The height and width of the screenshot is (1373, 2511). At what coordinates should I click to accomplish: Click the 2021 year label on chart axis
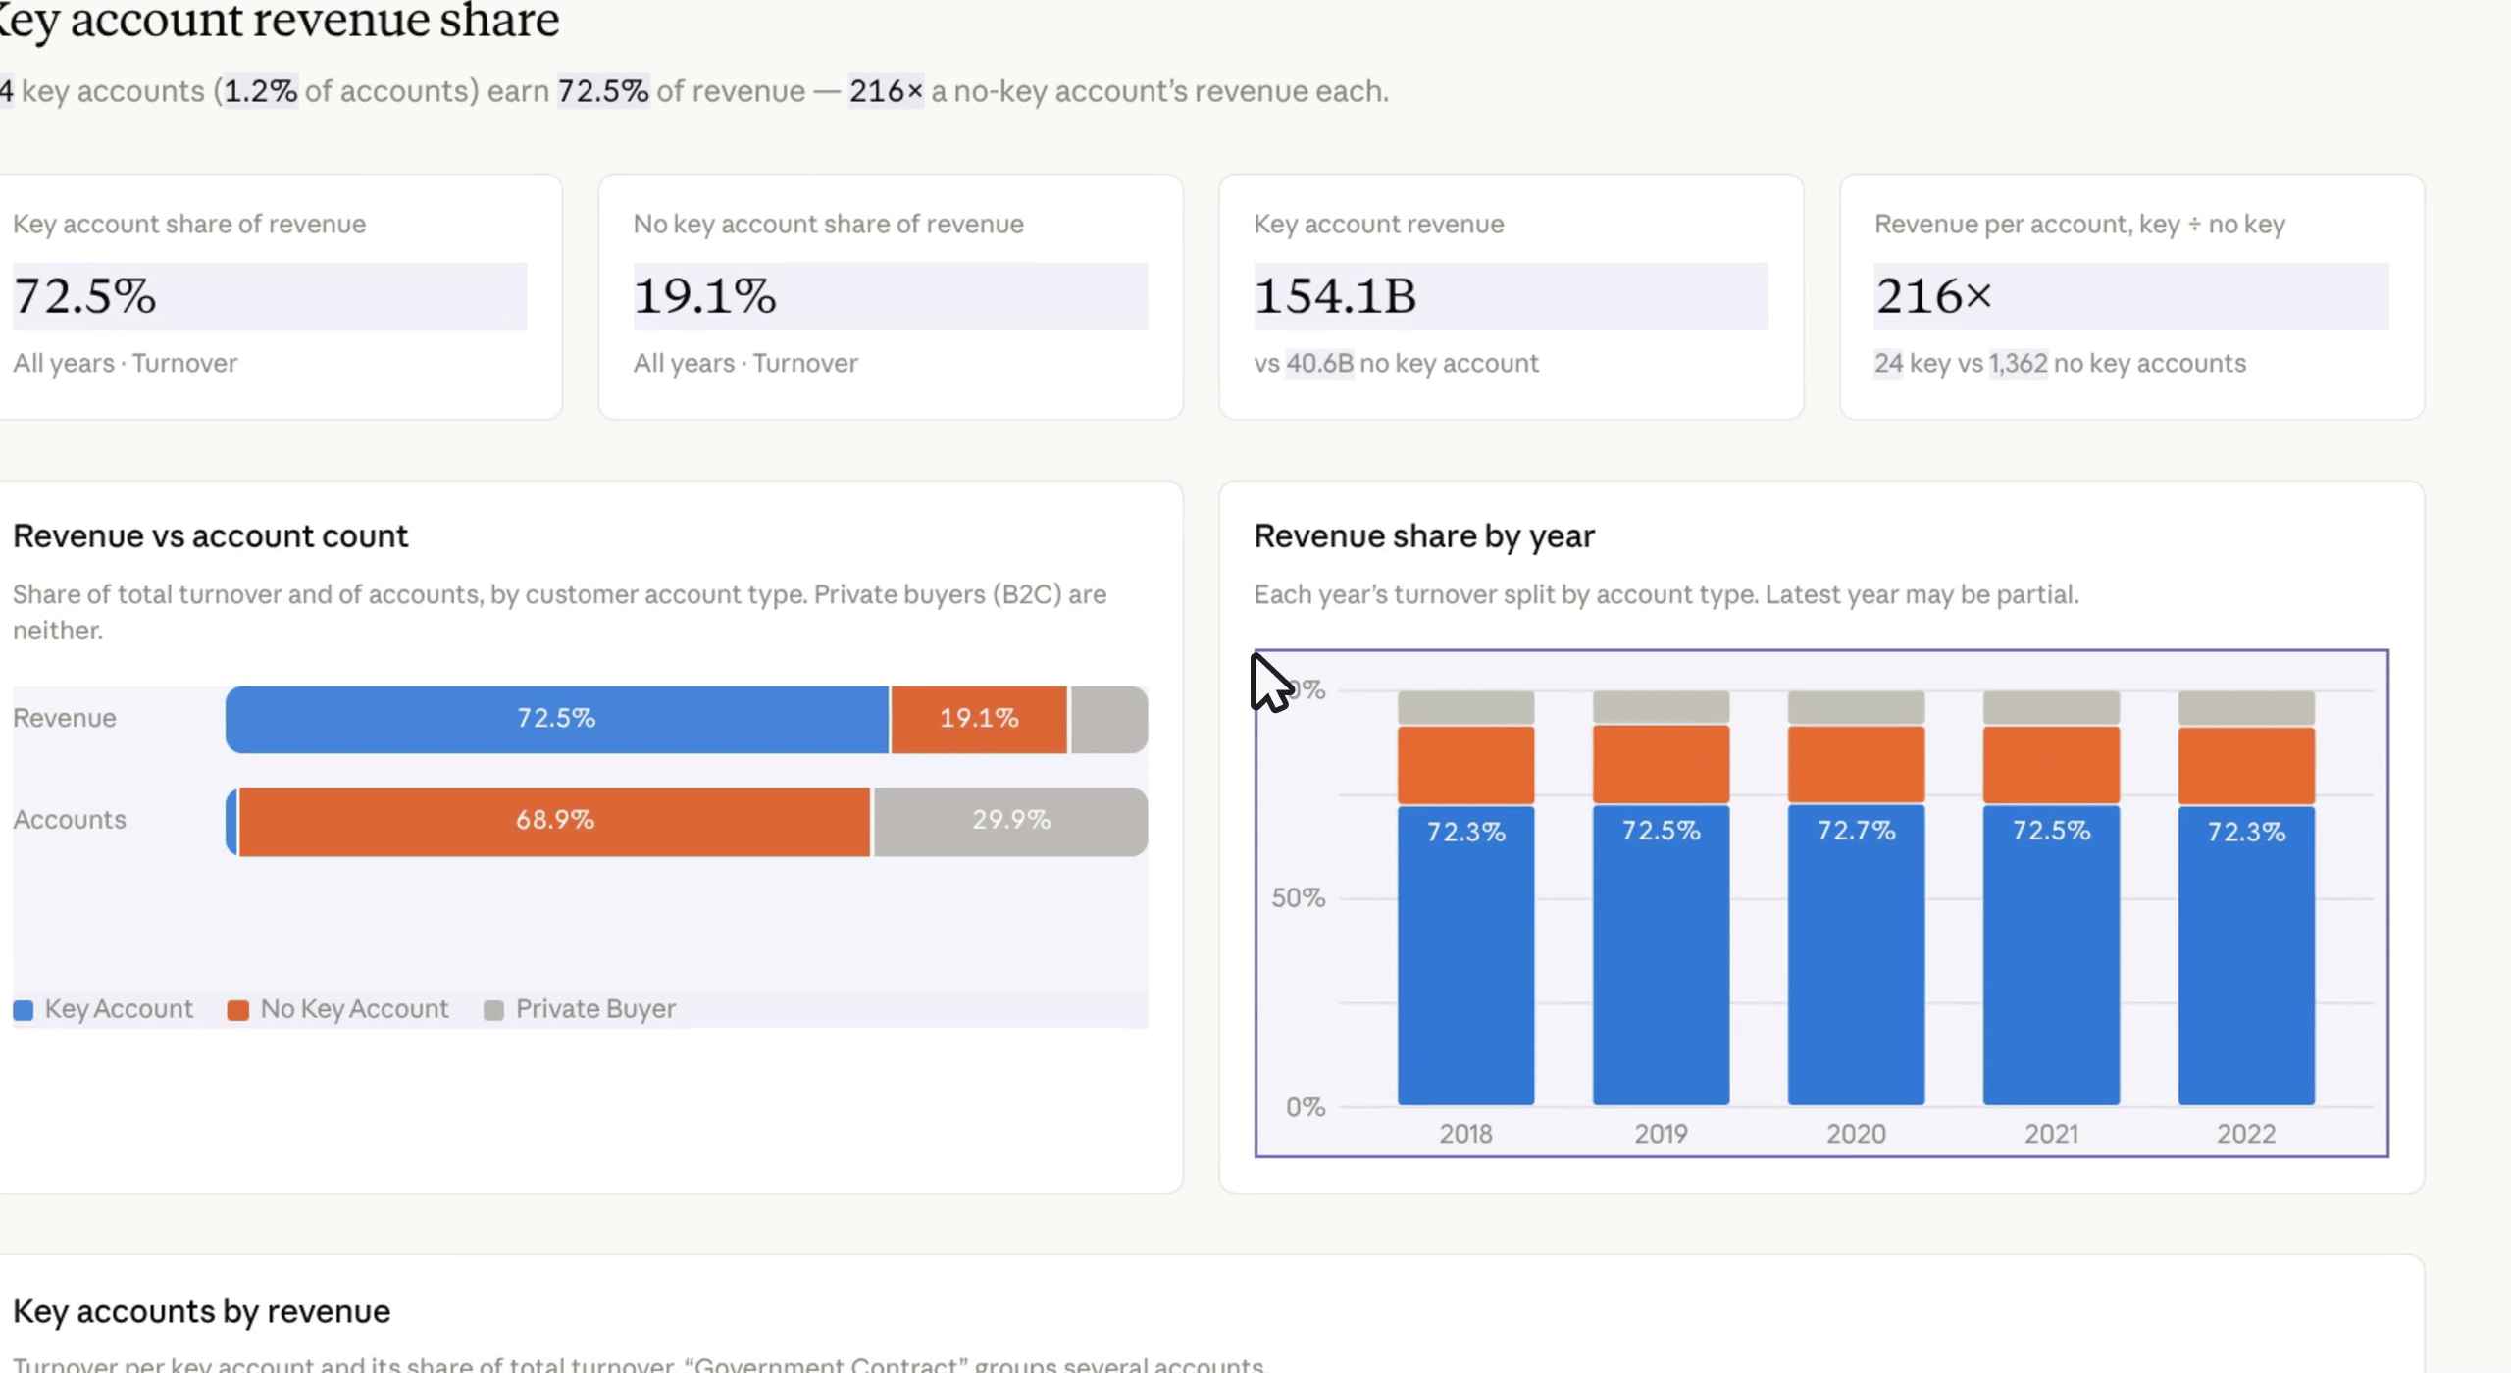click(2051, 1135)
